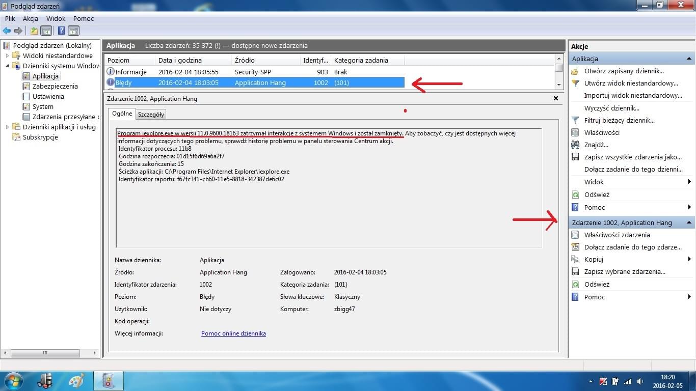Click Wyczyść dziennik action
Image resolution: width=696 pixels, height=391 pixels.
coord(611,108)
